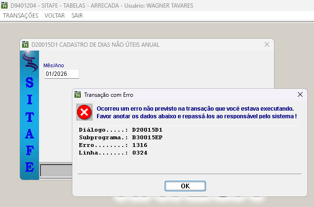Close the Cadastro de Dias Não Úteis window
This screenshot has height=207, width=314.
point(266,44)
